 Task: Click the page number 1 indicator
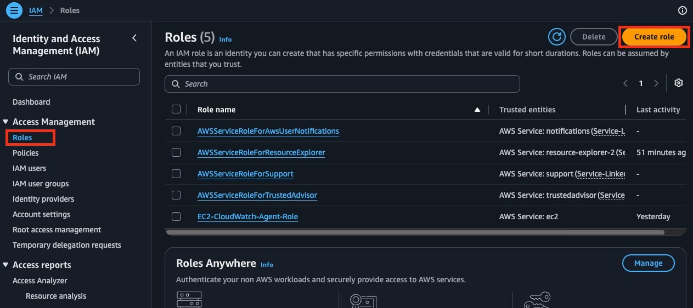coord(641,83)
